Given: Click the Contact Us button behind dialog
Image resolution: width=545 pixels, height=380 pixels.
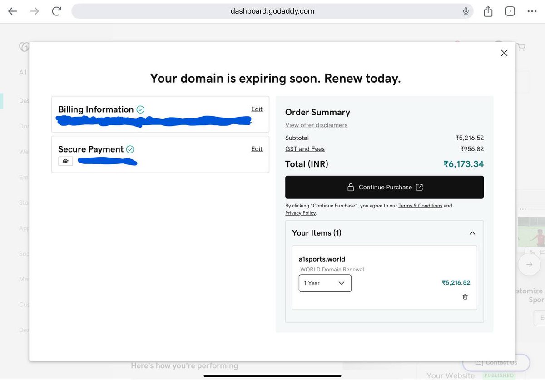Looking at the screenshot, I should [x=496, y=362].
